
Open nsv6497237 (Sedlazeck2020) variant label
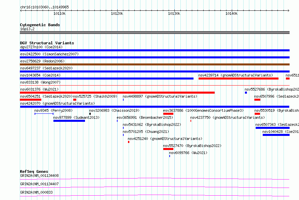coord(46,68)
